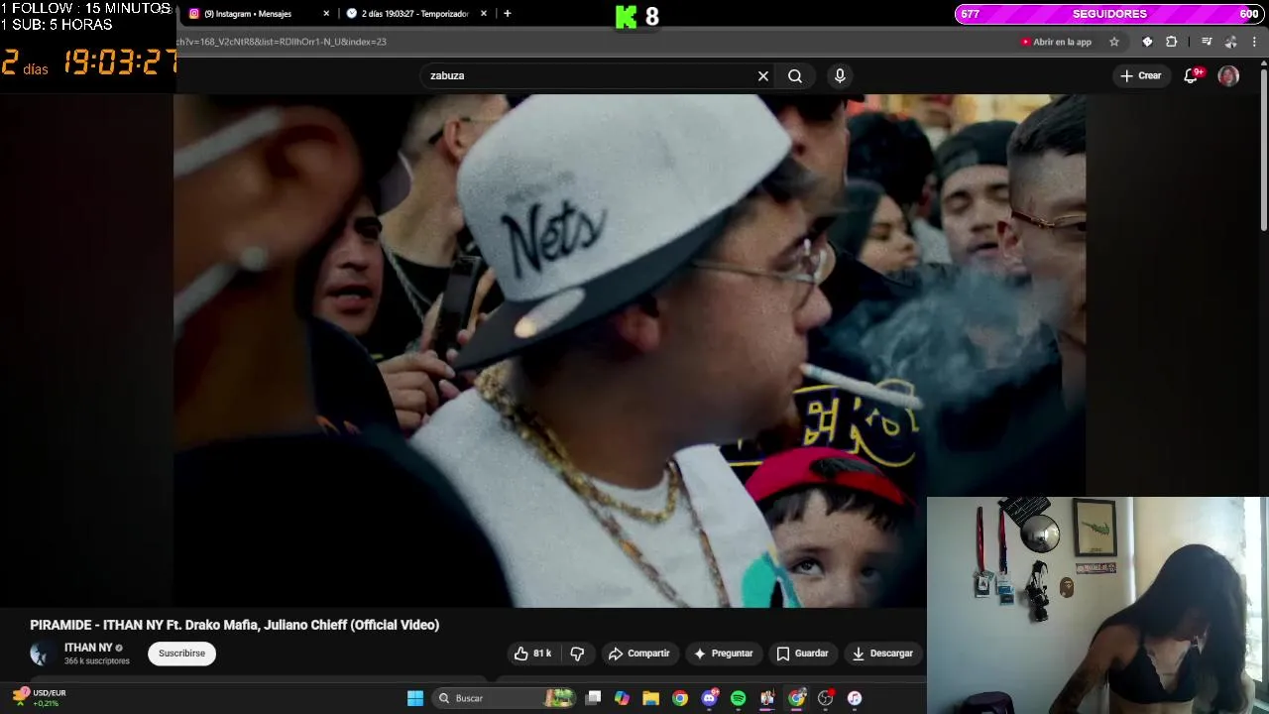This screenshot has height=714, width=1269.
Task: Open Task View on the taskbar
Action: tap(593, 698)
